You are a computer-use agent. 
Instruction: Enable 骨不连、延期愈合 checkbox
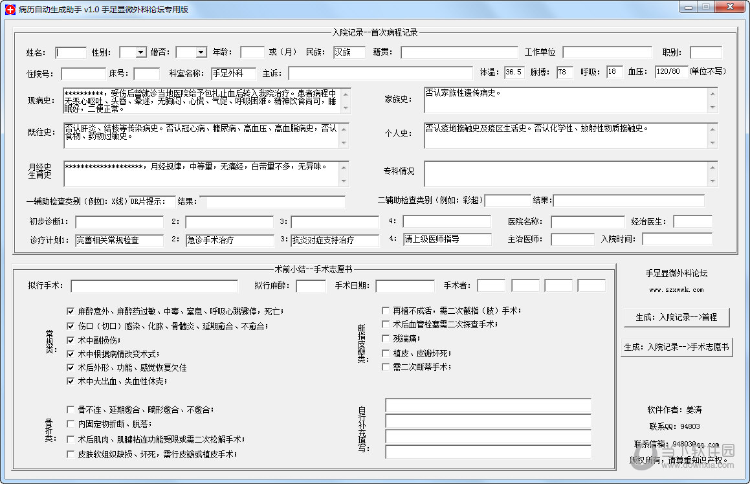(71, 410)
